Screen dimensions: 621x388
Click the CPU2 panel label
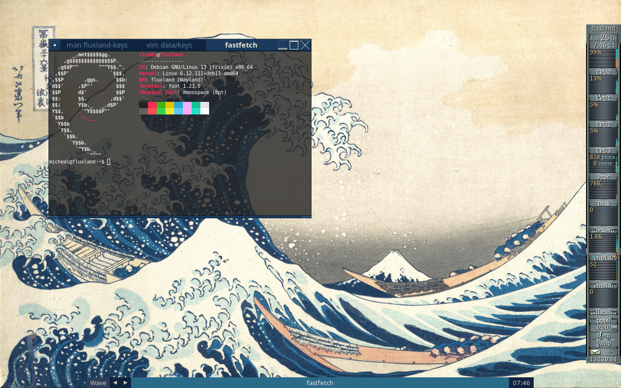(604, 124)
